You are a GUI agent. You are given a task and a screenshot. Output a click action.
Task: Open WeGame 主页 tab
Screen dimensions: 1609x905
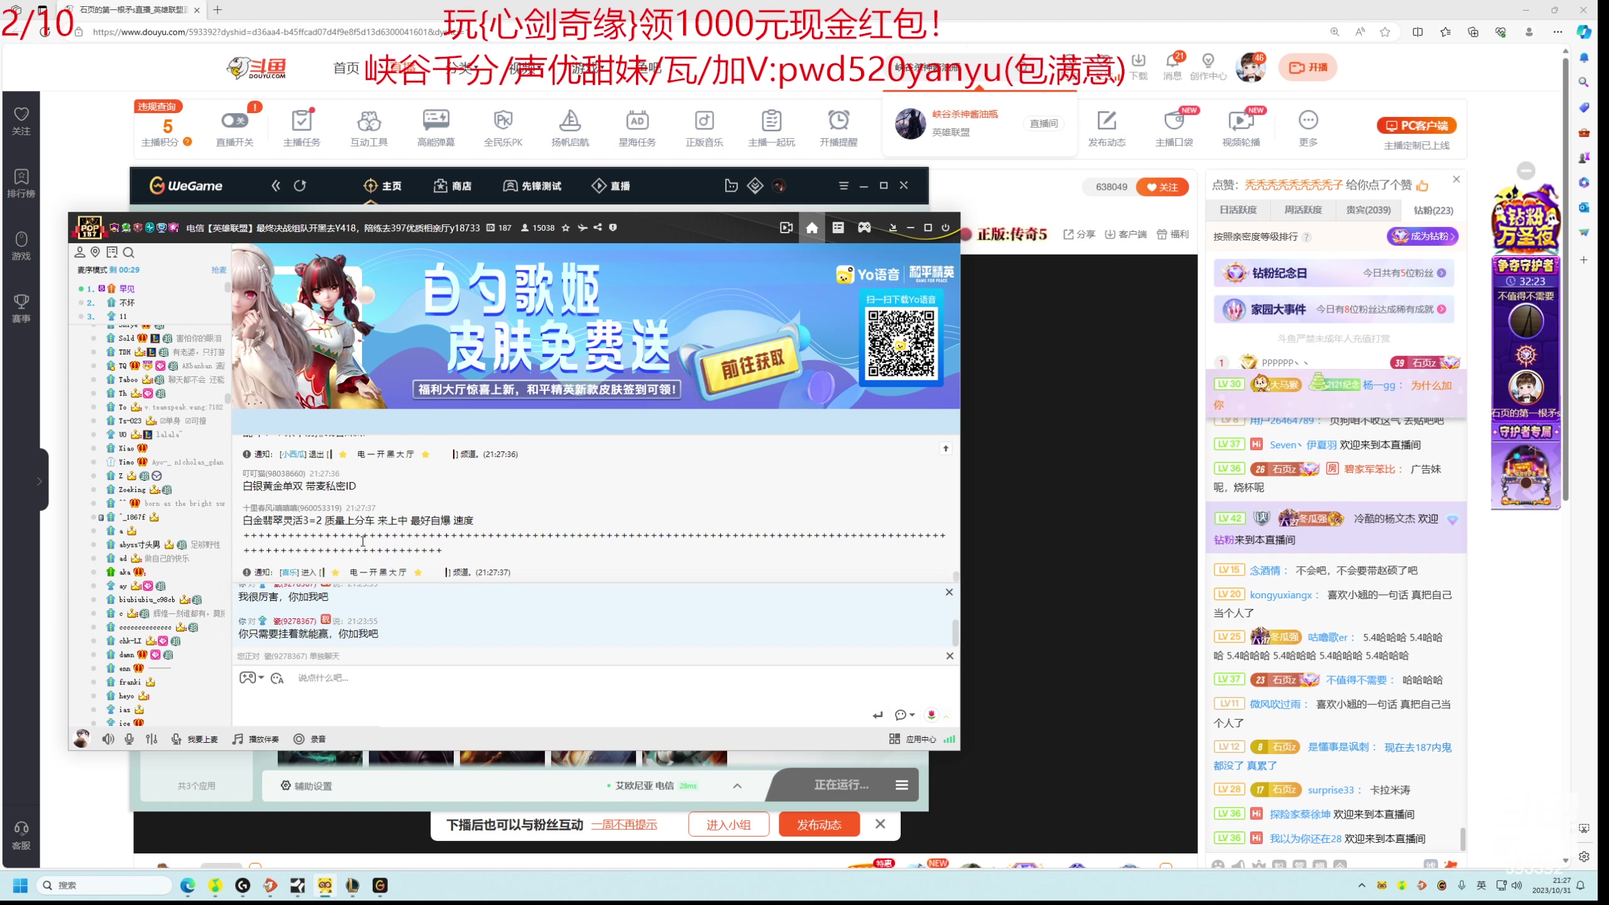(x=383, y=185)
